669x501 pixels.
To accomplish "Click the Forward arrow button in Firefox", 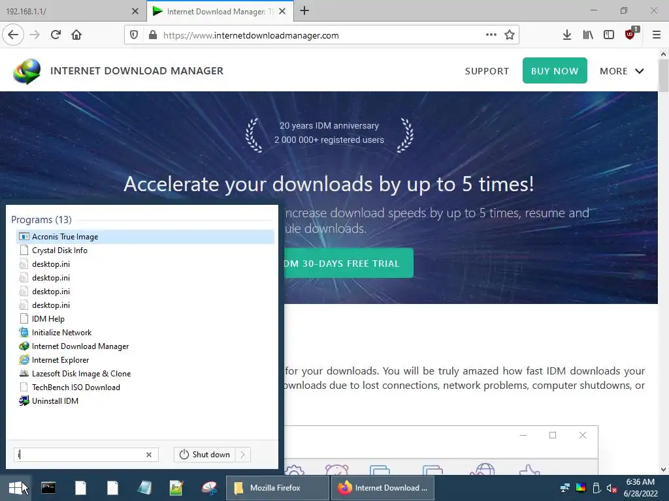I will [x=35, y=35].
